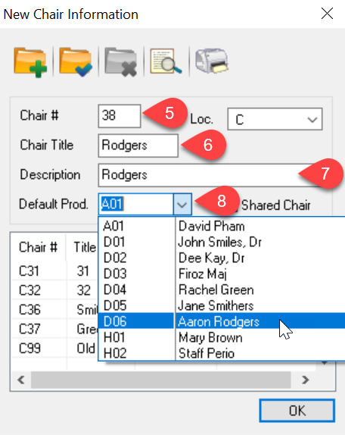The height and width of the screenshot is (435, 345).
Task: Click the delete folder icon with X
Action: 121,62
